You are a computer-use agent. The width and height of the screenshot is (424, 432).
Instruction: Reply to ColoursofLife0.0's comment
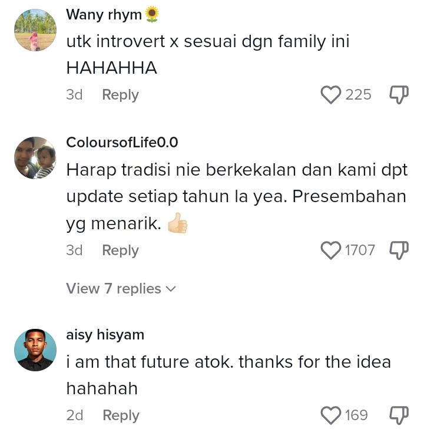[x=120, y=250]
